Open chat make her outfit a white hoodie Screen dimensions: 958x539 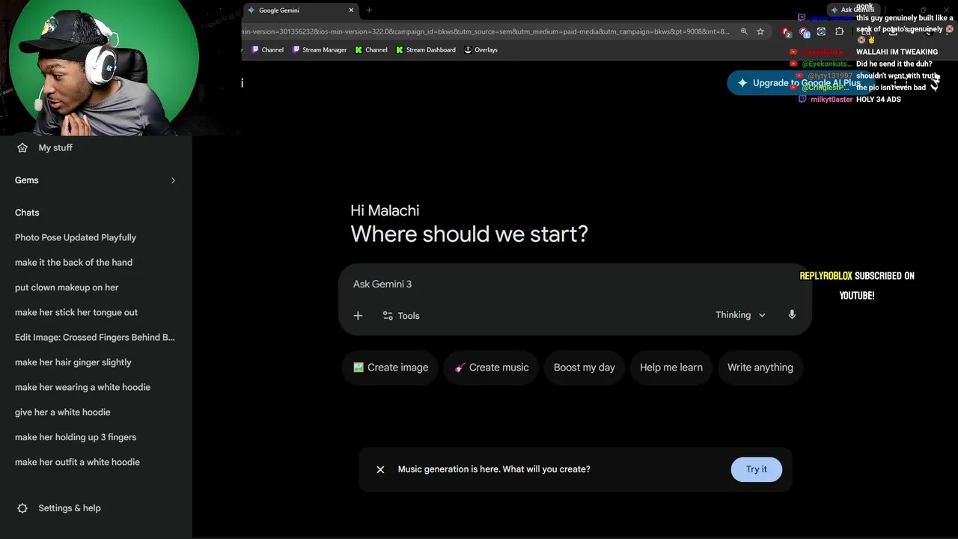click(77, 462)
